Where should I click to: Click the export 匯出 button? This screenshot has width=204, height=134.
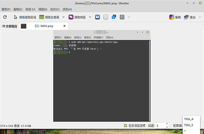(x=190, y=17)
